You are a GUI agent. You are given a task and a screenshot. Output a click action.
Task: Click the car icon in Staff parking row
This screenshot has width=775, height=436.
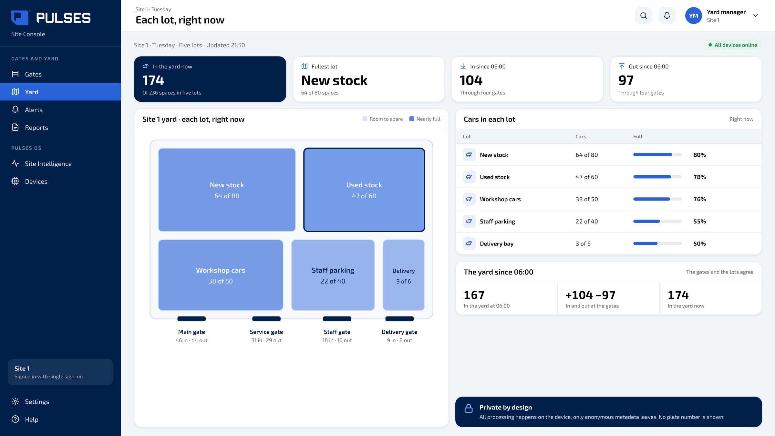coord(469,221)
